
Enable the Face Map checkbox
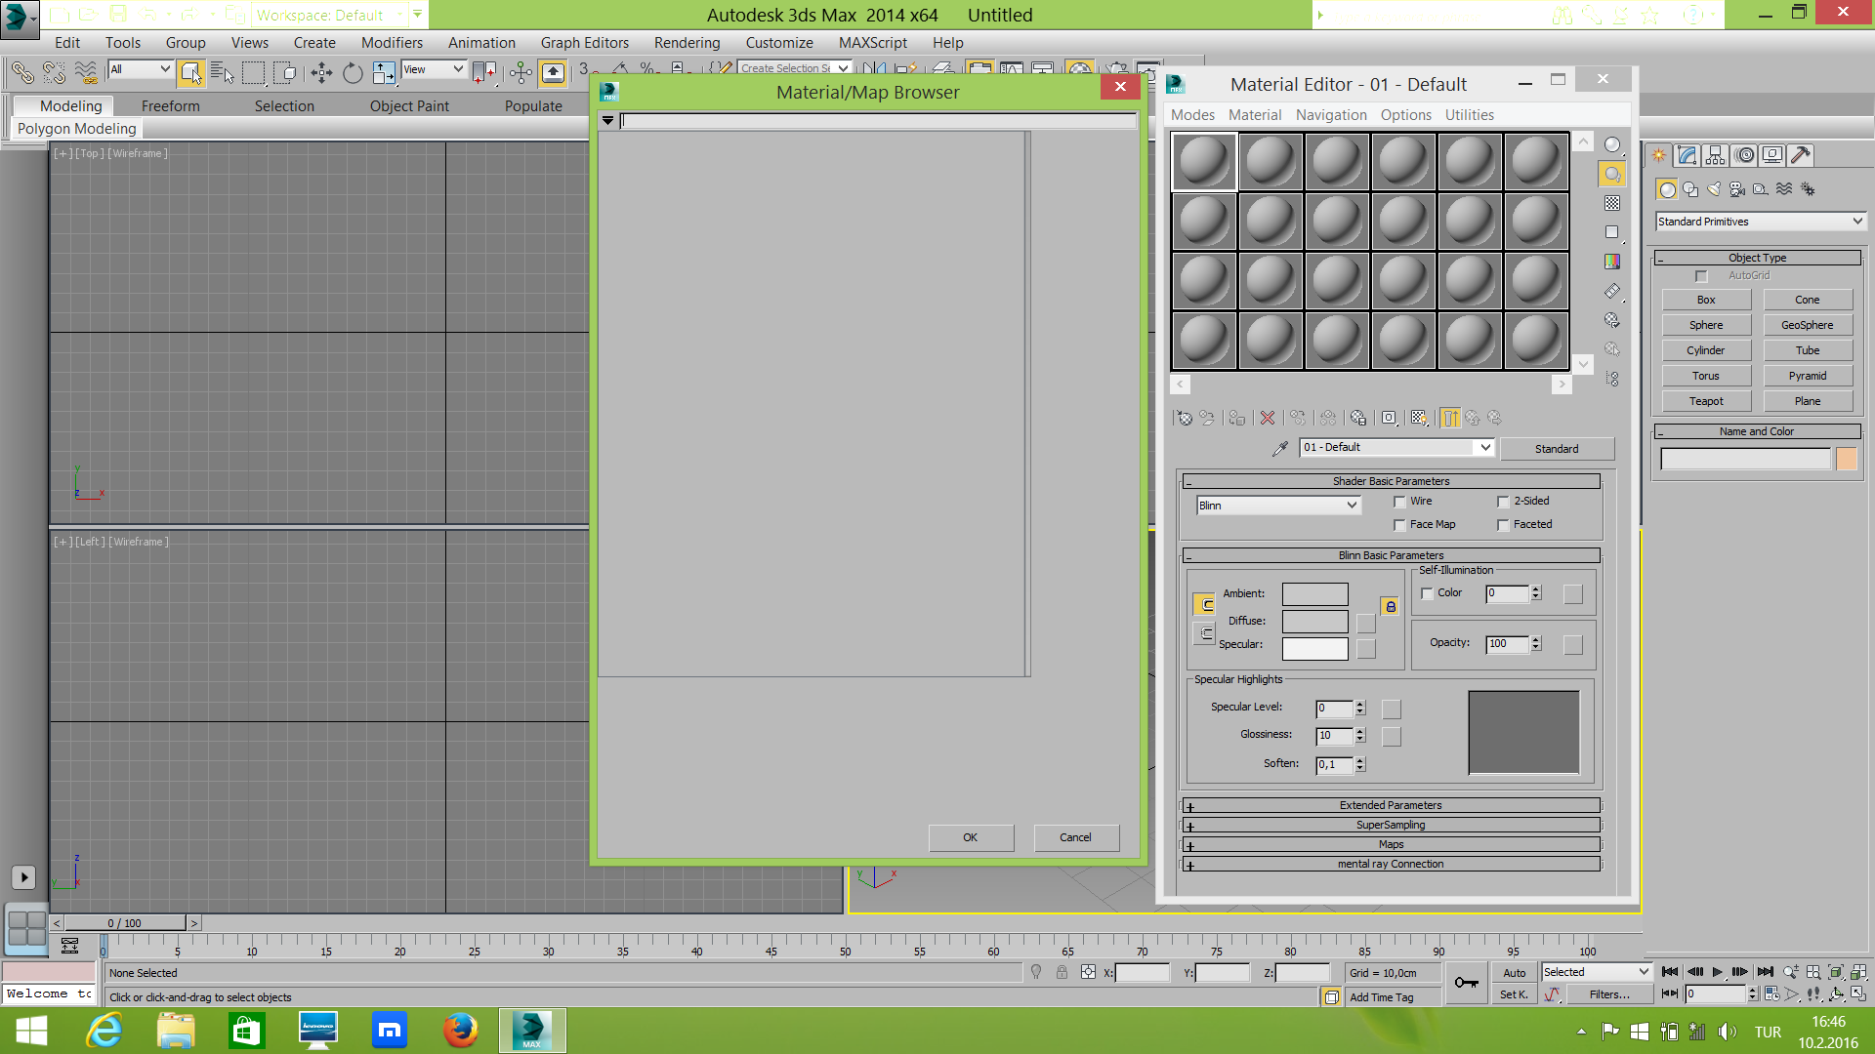click(x=1399, y=525)
